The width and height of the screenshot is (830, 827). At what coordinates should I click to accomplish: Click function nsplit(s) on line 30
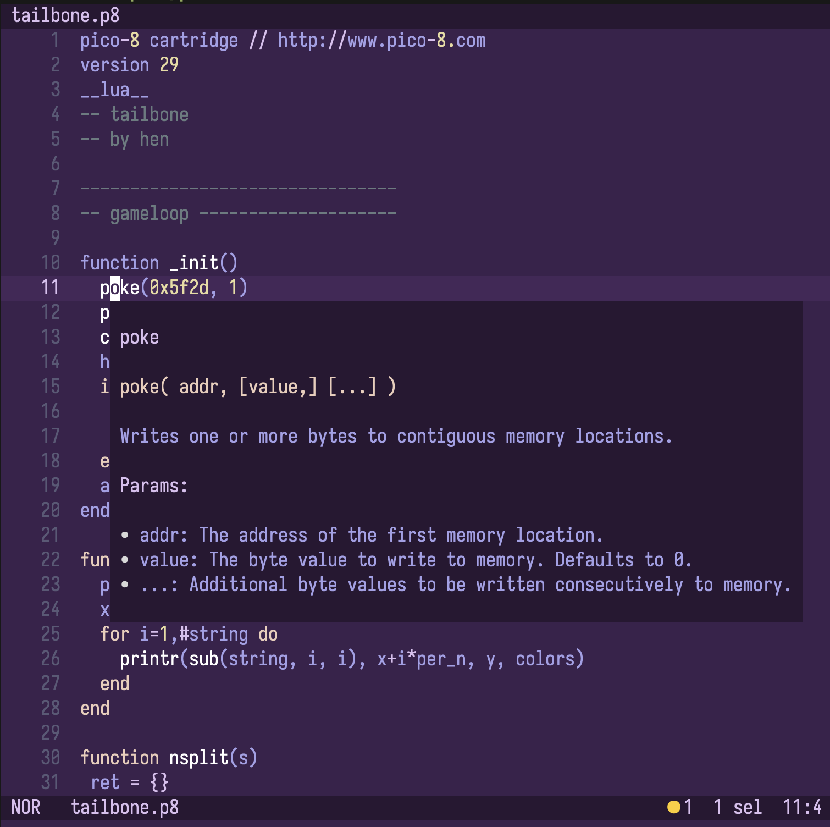168,757
